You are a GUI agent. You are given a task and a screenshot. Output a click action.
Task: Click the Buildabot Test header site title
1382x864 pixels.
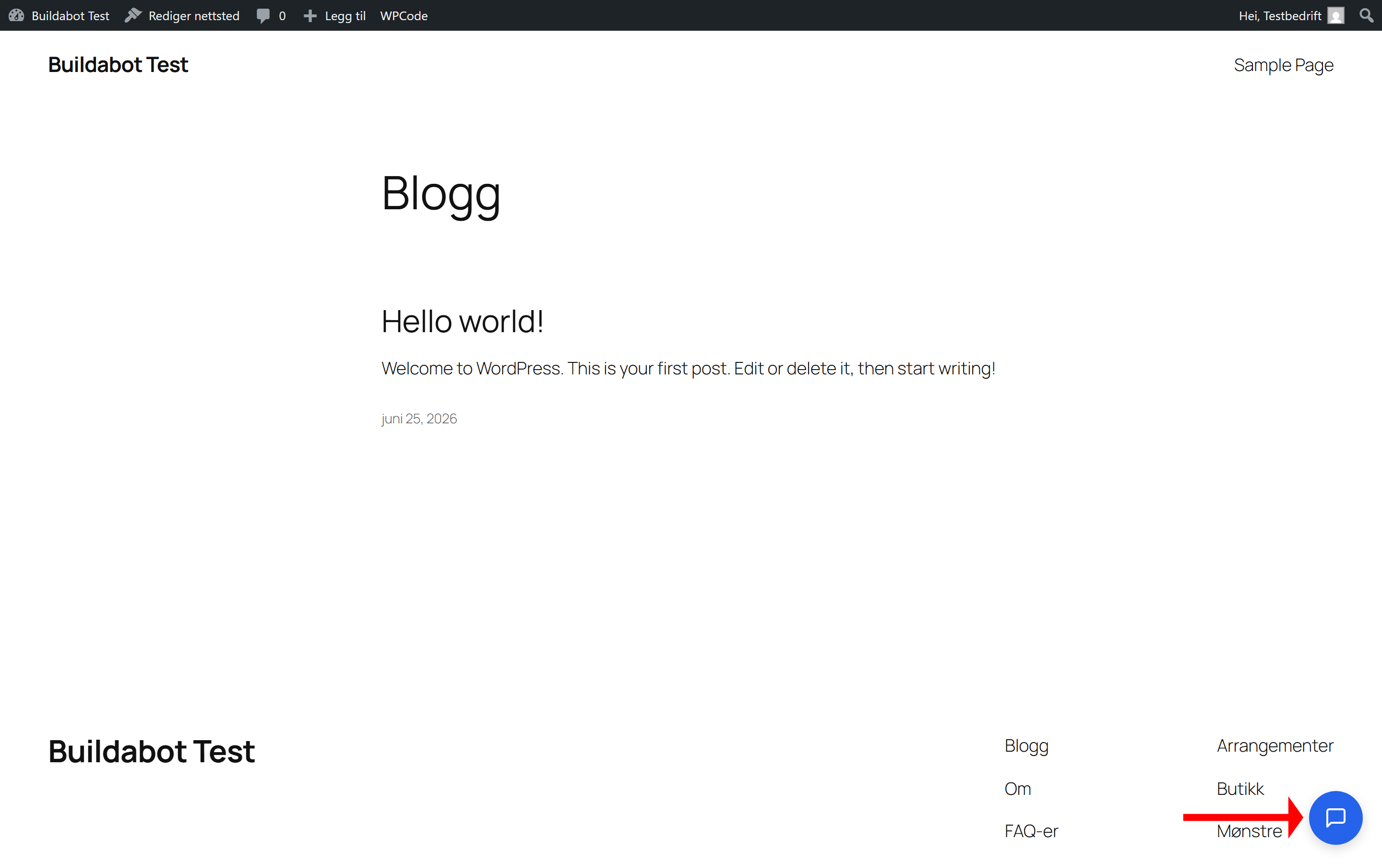118,65
